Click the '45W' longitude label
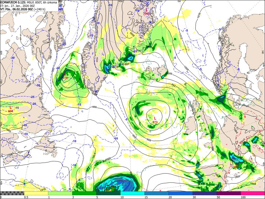The height and width of the screenshot is (199, 265). pos(121,1)
